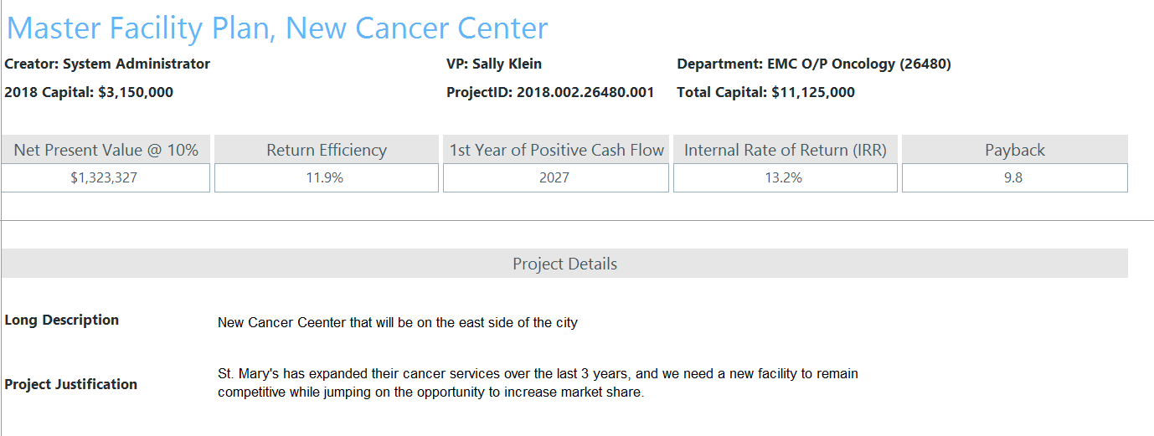The image size is (1154, 436).
Task: Click the Department: EMC O/P Oncology label
Action: point(814,64)
